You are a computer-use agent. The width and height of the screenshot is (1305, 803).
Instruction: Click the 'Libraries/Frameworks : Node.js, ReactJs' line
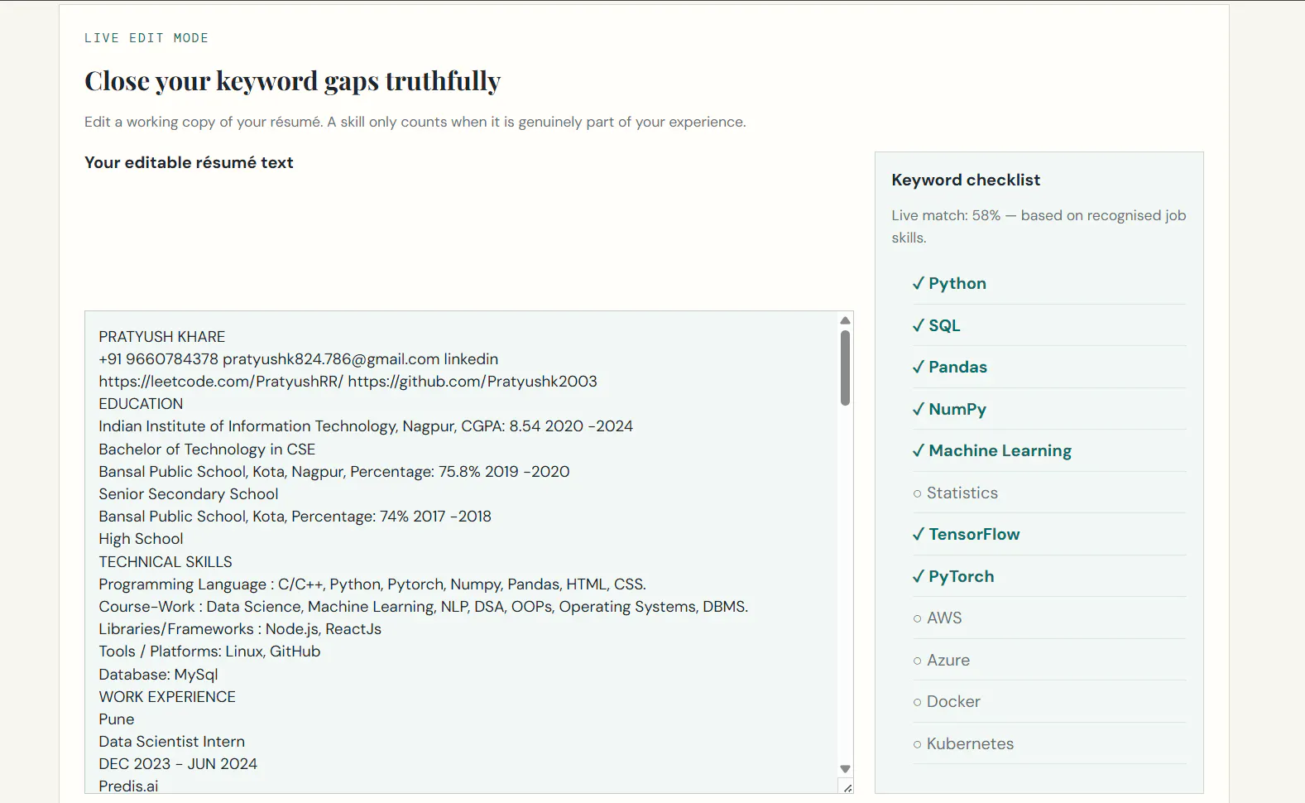(x=240, y=629)
